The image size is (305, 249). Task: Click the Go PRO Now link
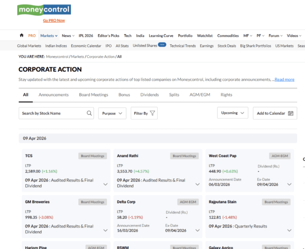click(x=54, y=21)
